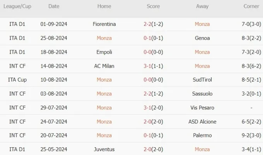
Task: Open the 3-1(1-1) AC Milan score
Action: pos(153,66)
